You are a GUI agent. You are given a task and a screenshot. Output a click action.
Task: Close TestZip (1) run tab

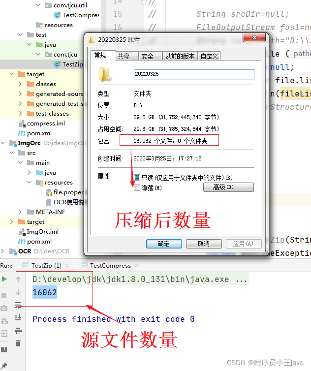[x=67, y=266]
